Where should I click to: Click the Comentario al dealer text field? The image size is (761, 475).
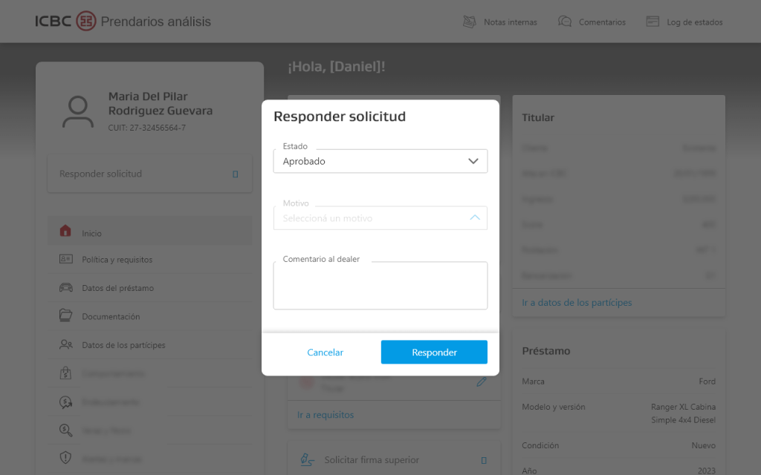pyautogui.click(x=380, y=286)
